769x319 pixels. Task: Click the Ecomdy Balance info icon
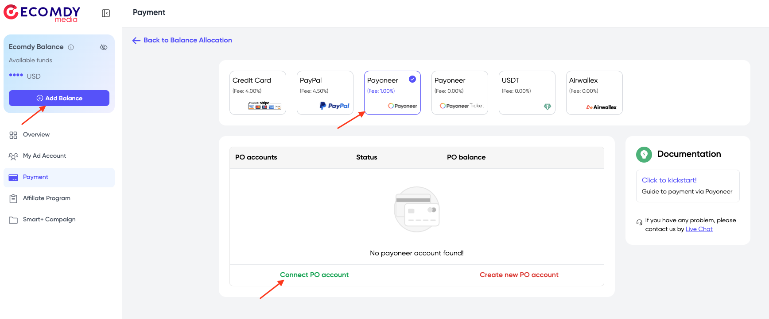click(x=71, y=47)
